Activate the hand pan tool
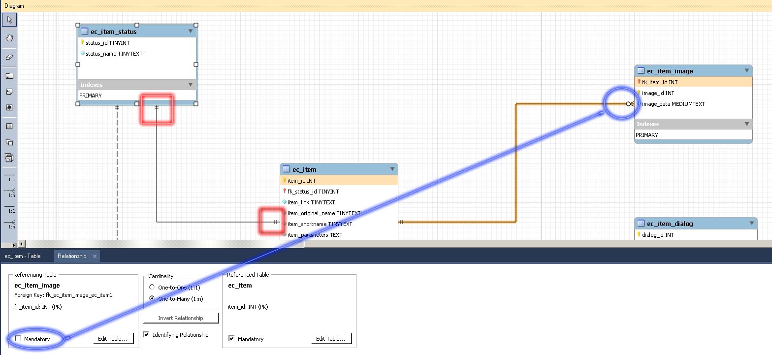 [9, 38]
